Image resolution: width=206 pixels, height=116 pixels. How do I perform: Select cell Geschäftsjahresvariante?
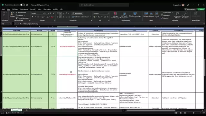pos(67,74)
